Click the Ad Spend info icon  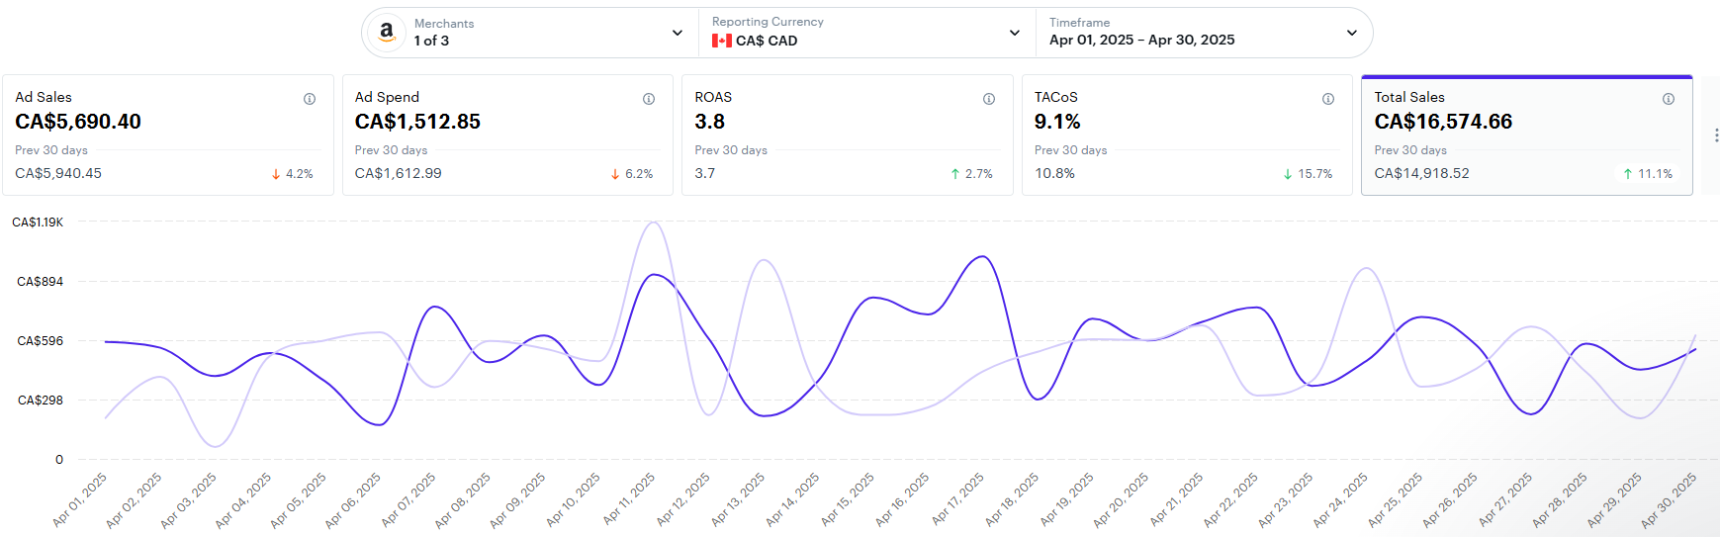click(649, 99)
